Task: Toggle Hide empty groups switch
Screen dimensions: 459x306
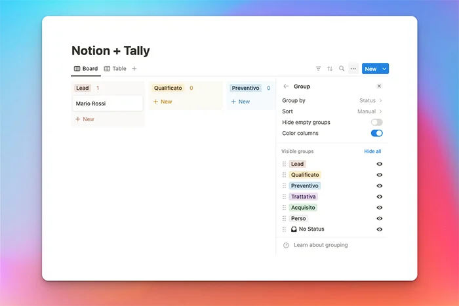Action: coord(377,123)
